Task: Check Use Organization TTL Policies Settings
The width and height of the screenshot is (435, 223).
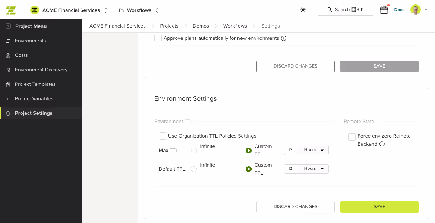Action: click(162, 136)
